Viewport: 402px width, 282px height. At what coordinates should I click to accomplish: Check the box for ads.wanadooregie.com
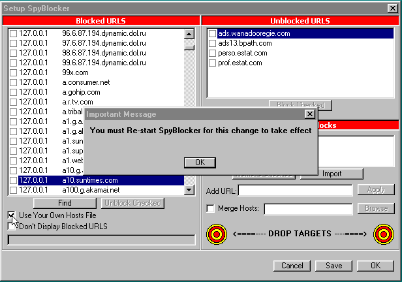212,33
